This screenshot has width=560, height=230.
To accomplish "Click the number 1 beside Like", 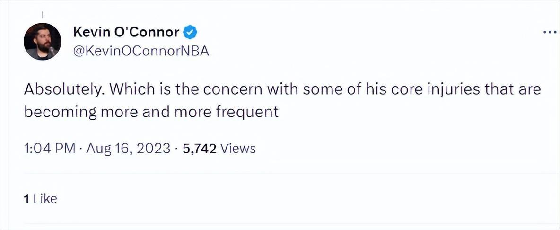I will tap(26, 199).
